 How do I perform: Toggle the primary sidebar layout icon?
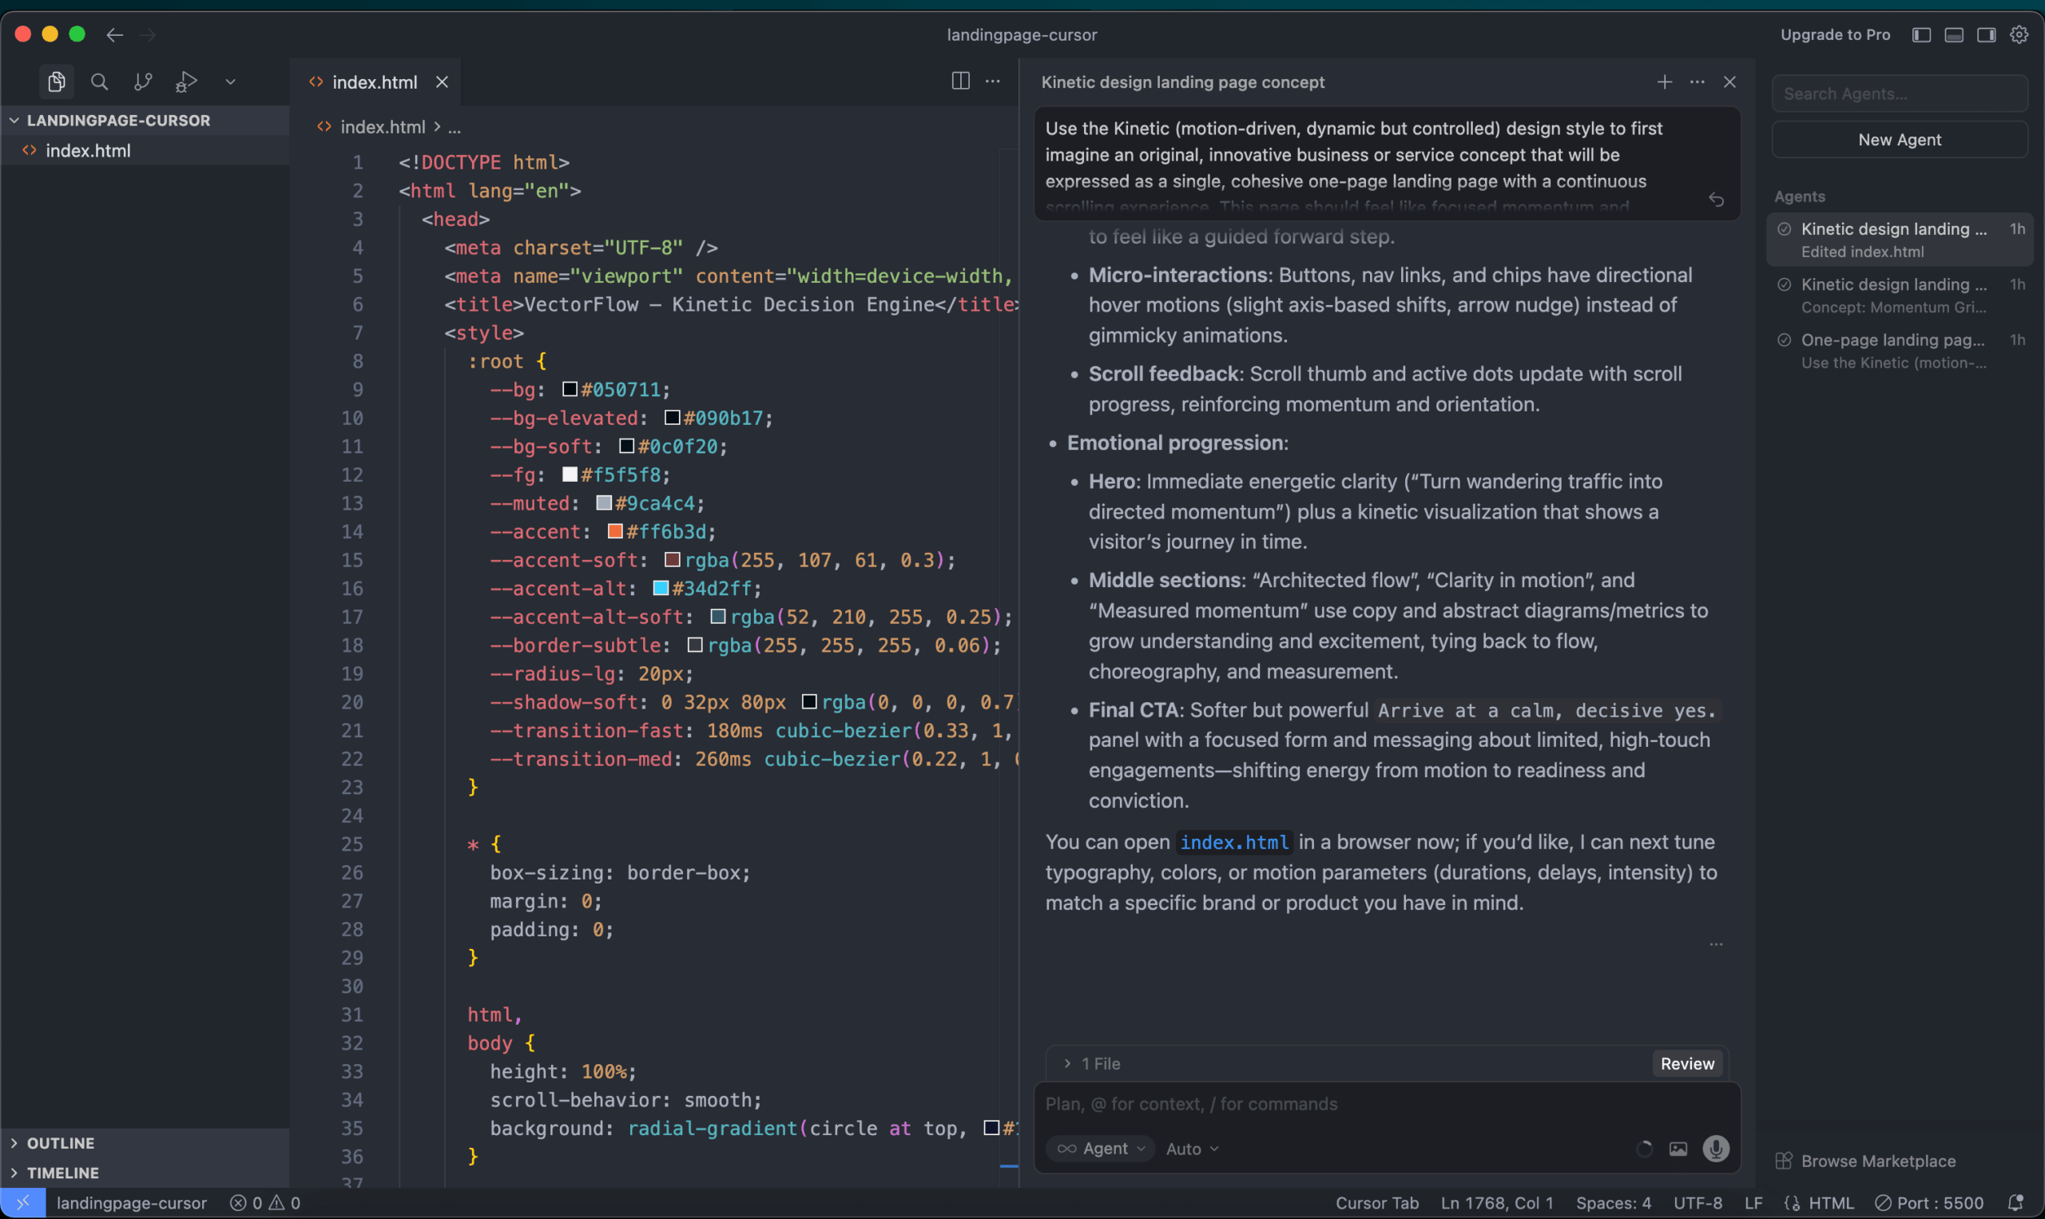(x=1921, y=34)
